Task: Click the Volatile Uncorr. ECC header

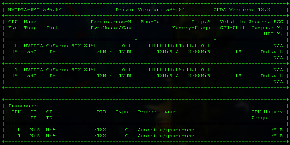Action: coord(251,21)
